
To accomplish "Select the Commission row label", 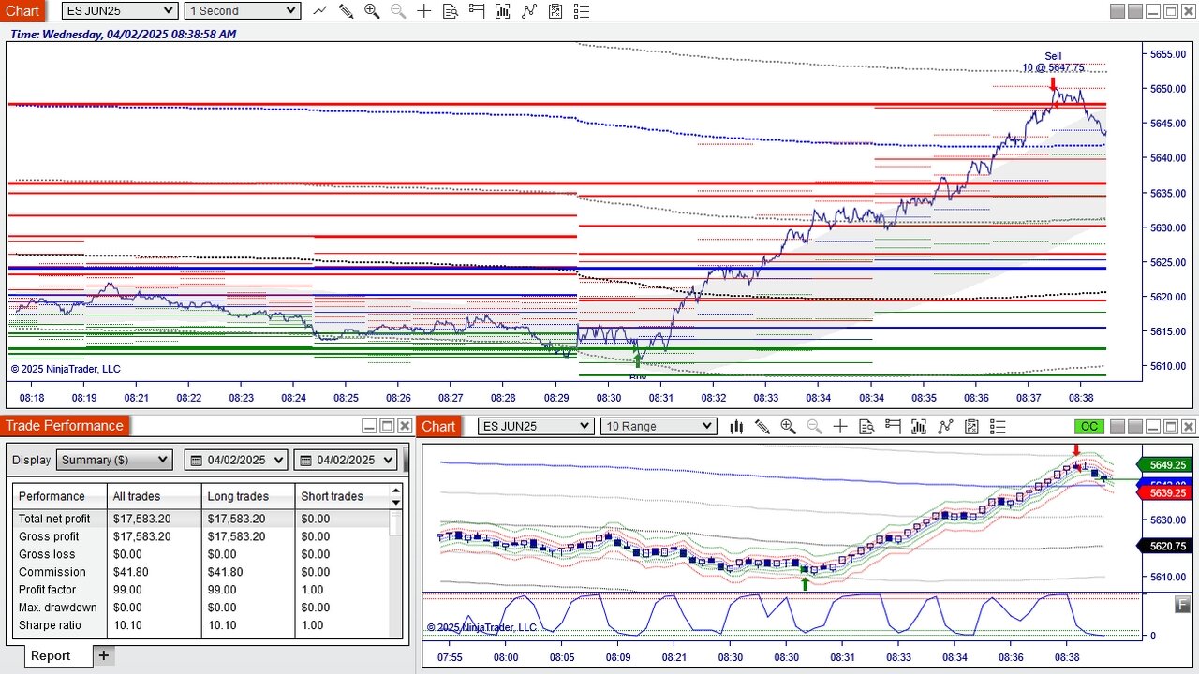I will point(52,572).
